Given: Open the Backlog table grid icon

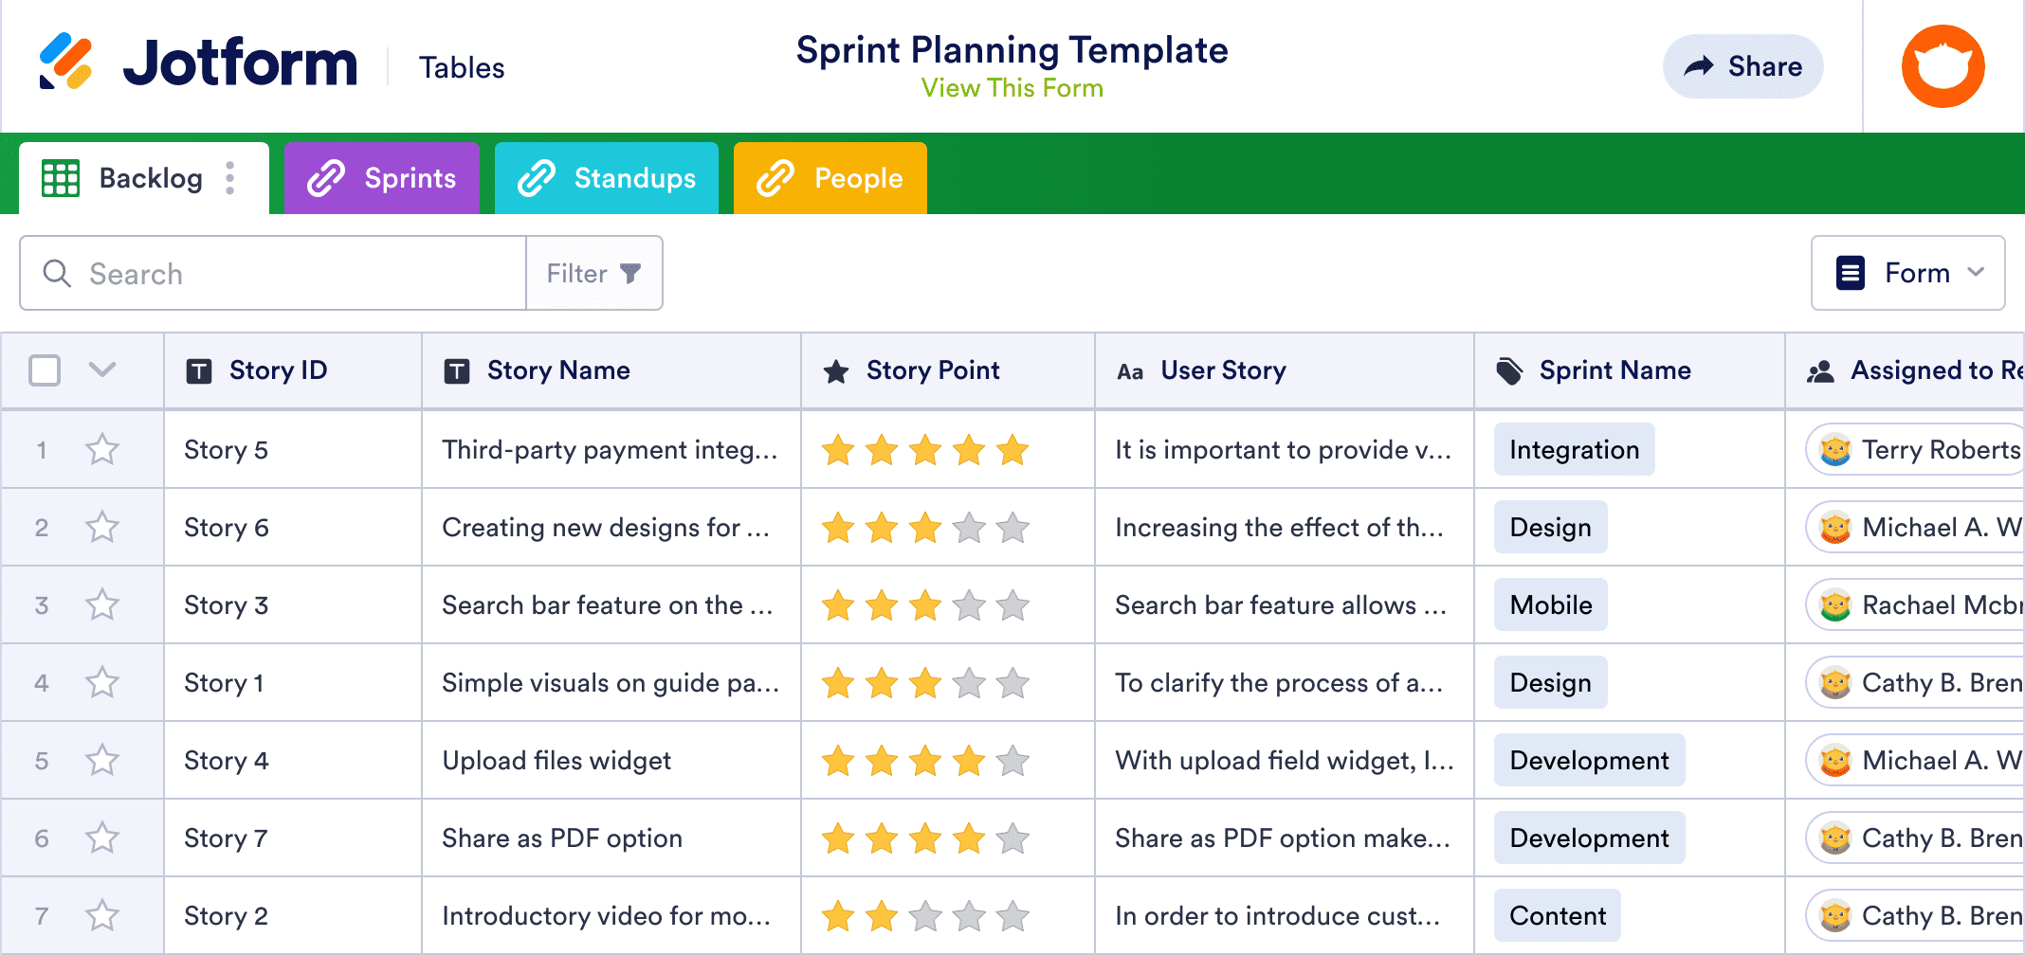Looking at the screenshot, I should pos(60,178).
